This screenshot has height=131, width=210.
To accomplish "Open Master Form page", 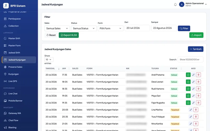I will click(x=19, y=46).
